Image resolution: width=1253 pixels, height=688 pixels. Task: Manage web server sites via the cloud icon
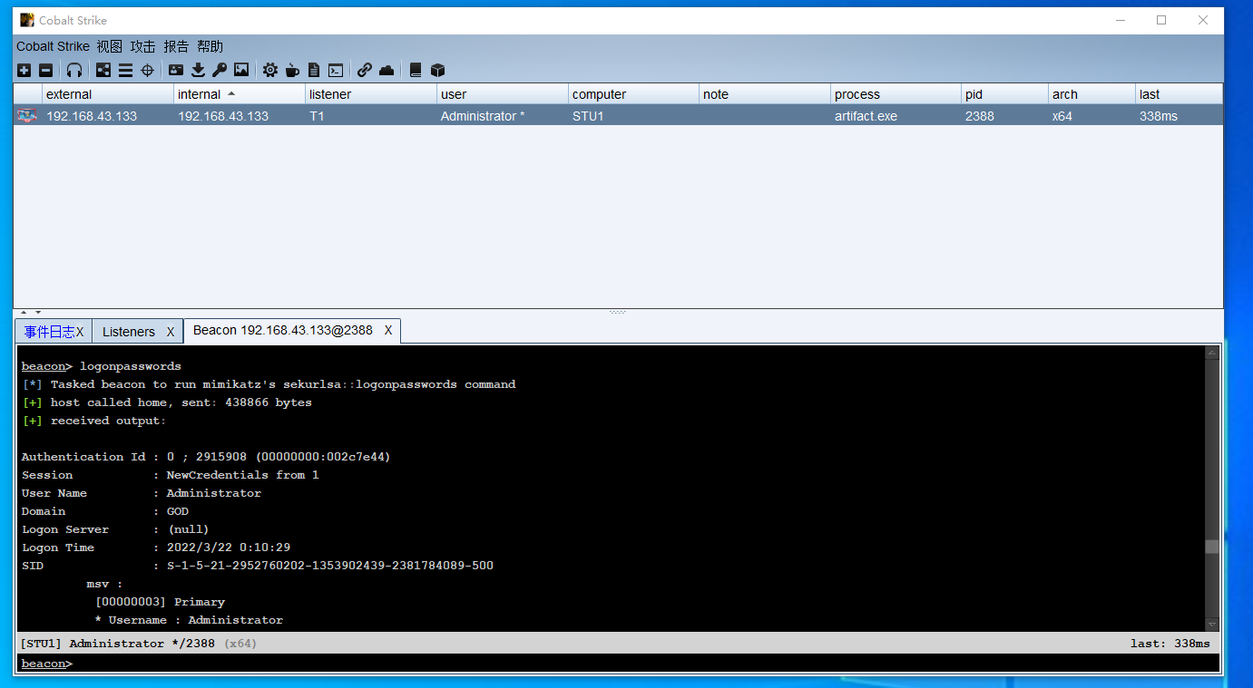pyautogui.click(x=387, y=70)
